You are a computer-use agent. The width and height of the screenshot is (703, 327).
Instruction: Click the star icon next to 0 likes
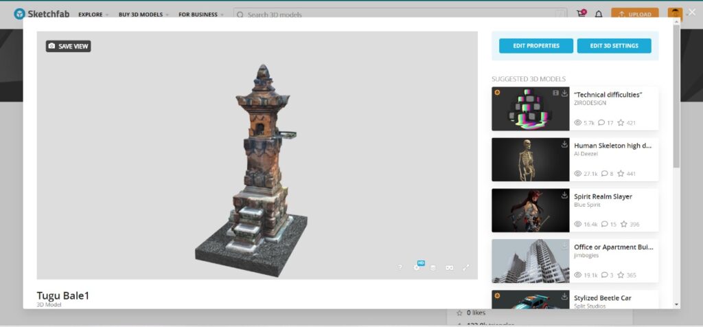click(x=459, y=313)
